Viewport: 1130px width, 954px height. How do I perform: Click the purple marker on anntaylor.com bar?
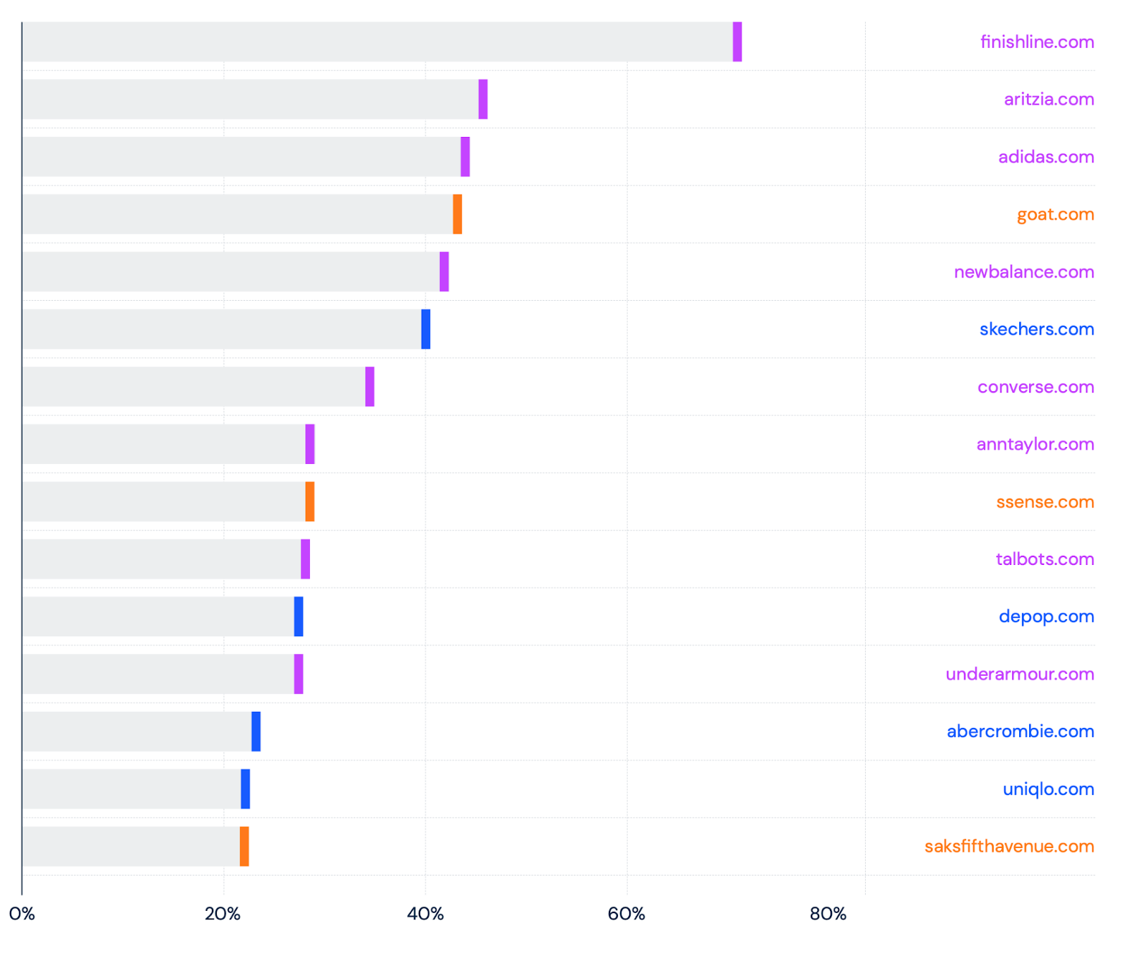pos(310,444)
